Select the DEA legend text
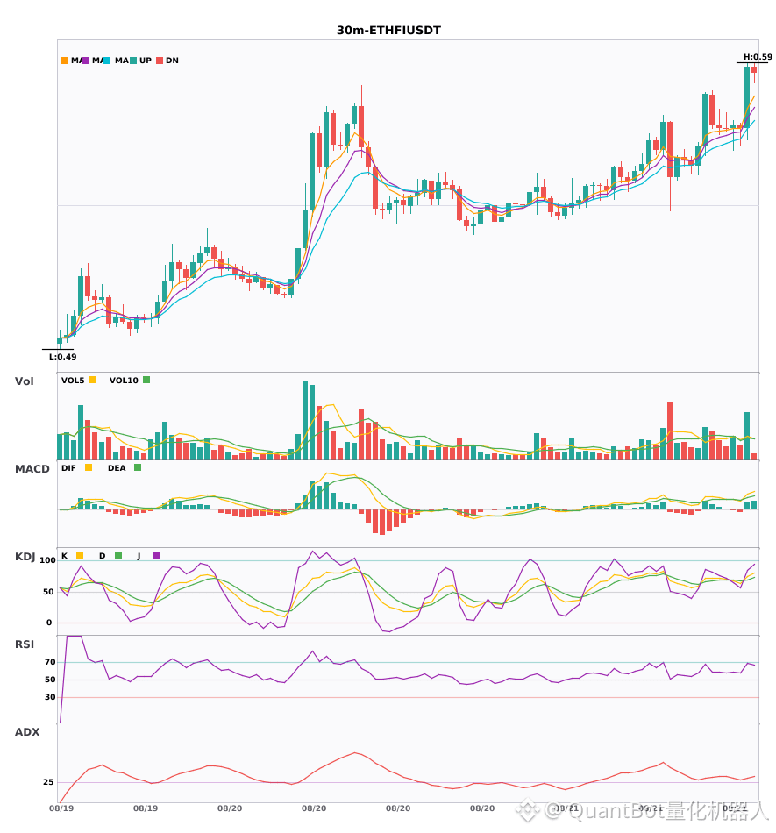 click(x=117, y=468)
